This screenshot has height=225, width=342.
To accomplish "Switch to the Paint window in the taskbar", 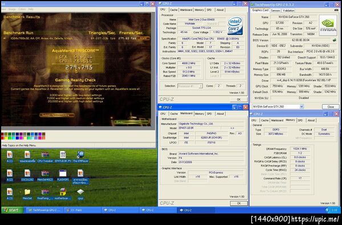I will [83, 210].
